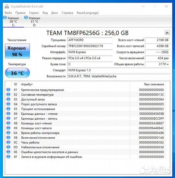Click the Хорошо 98 % health status button
175x178 pixels.
(x=17, y=51)
